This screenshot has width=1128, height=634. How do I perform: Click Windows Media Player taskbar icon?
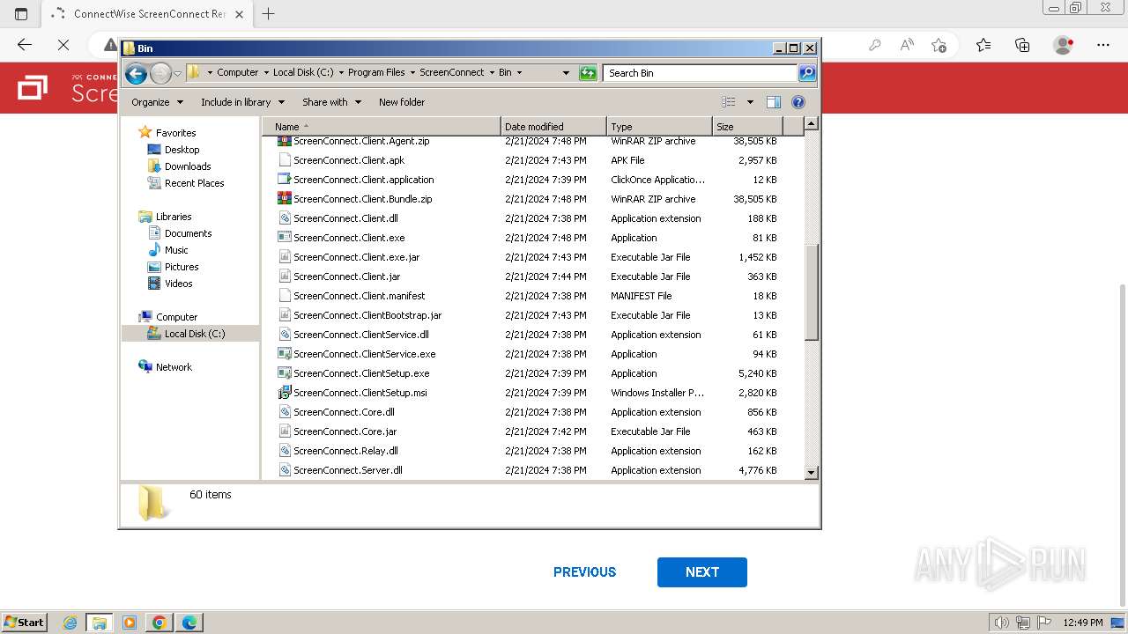tap(130, 623)
